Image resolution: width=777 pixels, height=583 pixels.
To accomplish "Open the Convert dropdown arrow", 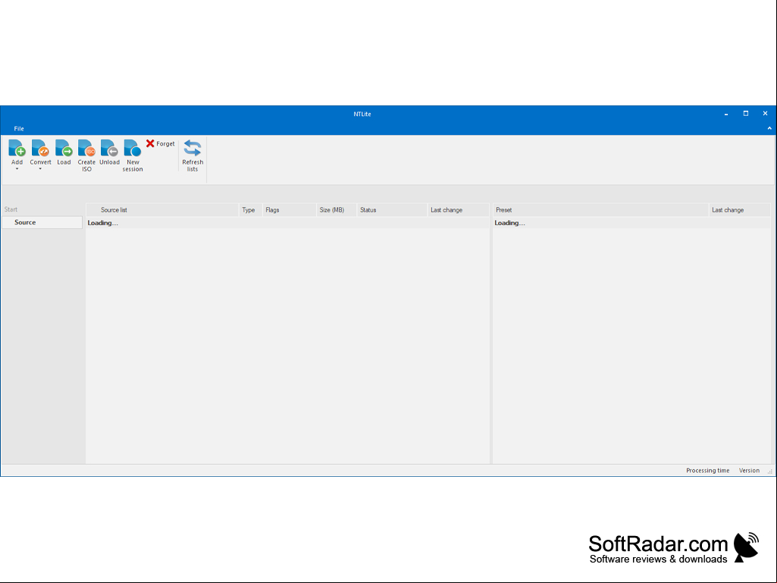I will 40,169.
